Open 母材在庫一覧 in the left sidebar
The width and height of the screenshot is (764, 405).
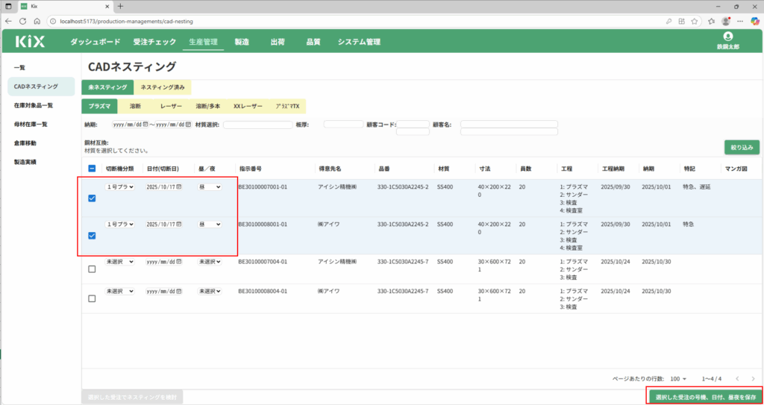coord(31,124)
